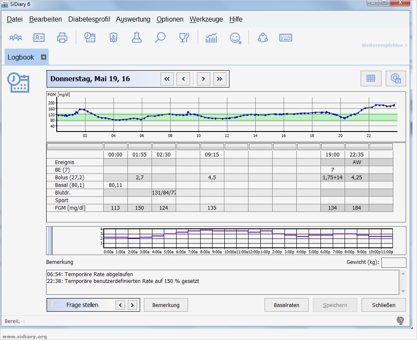Image resolution: width=417 pixels, height=340 pixels.
Task: Switch to grid table view button
Action: coord(371,78)
